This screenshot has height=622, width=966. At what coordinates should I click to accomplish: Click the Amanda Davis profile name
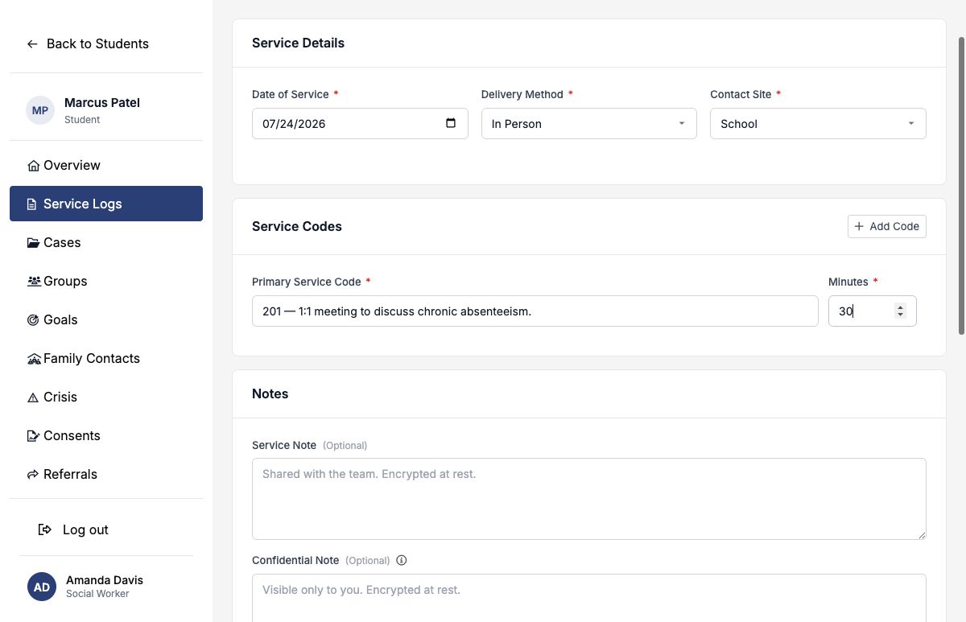(x=105, y=580)
